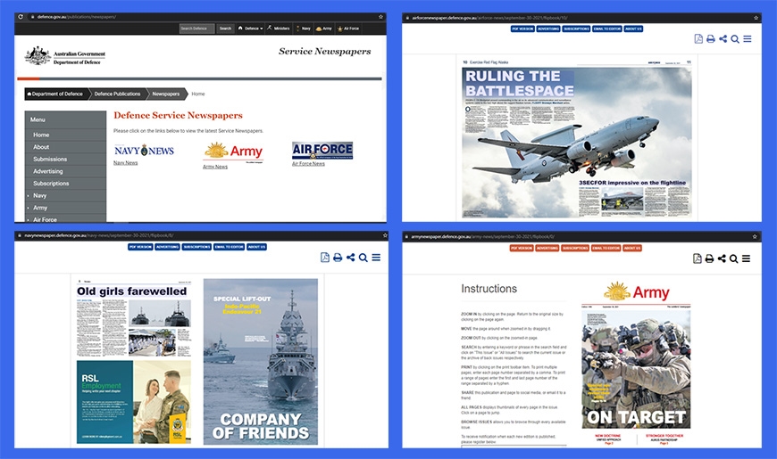
Task: Click PDF Version button in Air Force flipbook
Action: [x=522, y=29]
